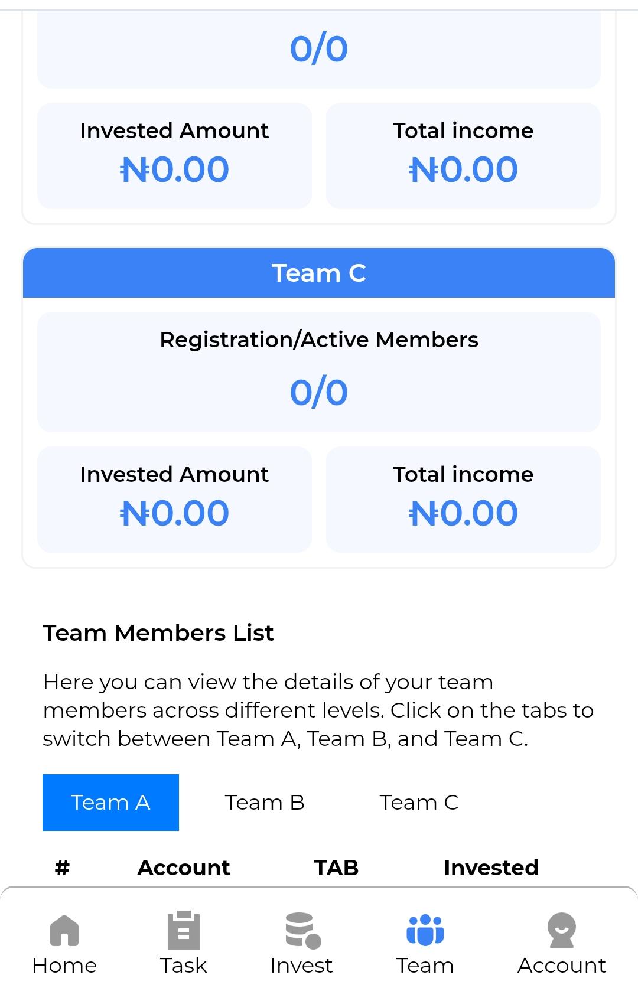The width and height of the screenshot is (638, 1001).
Task: Tap the TAB column header
Action: tap(336, 868)
